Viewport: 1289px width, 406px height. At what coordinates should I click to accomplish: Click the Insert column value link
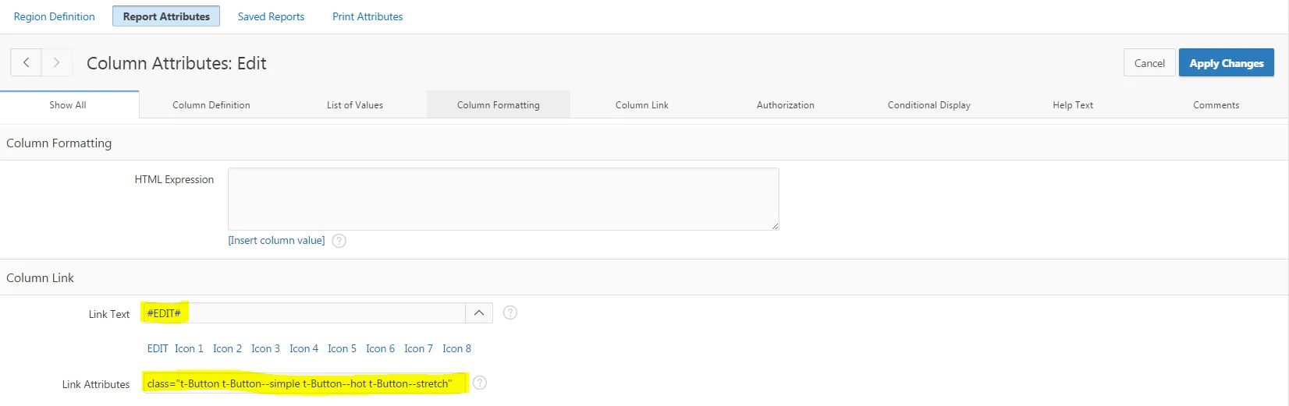pyautogui.click(x=276, y=241)
